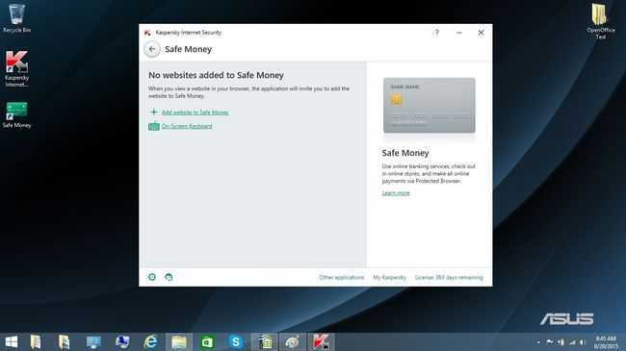Screen dimensions: 626x351
Task: Open settings via the gear icon
Action: pos(152,277)
